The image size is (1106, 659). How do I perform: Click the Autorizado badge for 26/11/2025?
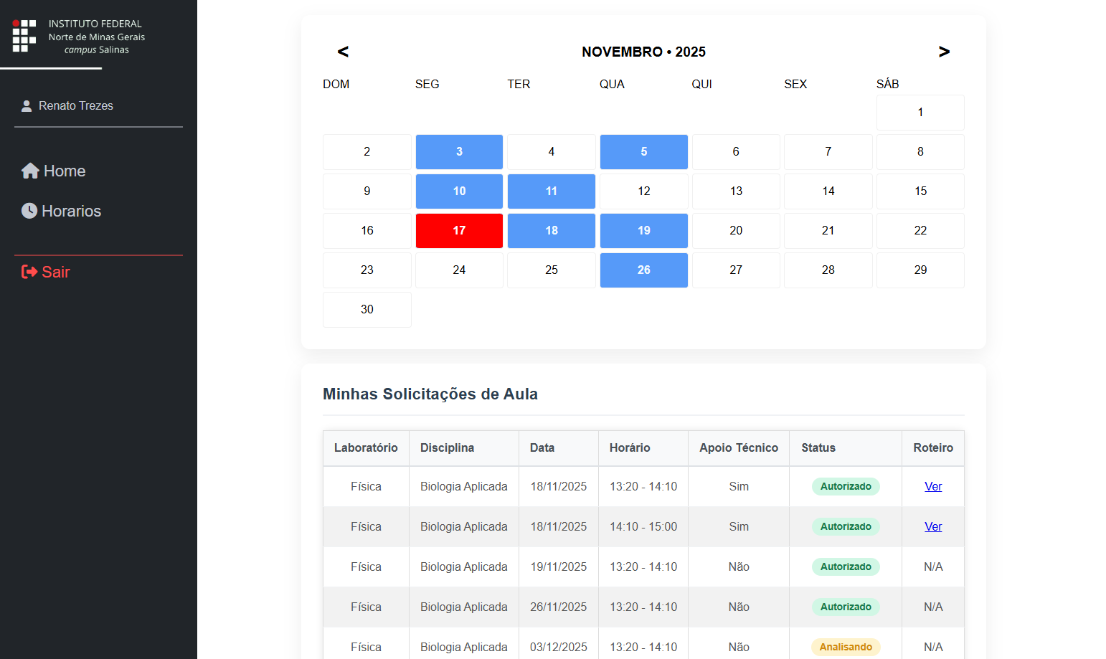click(845, 607)
